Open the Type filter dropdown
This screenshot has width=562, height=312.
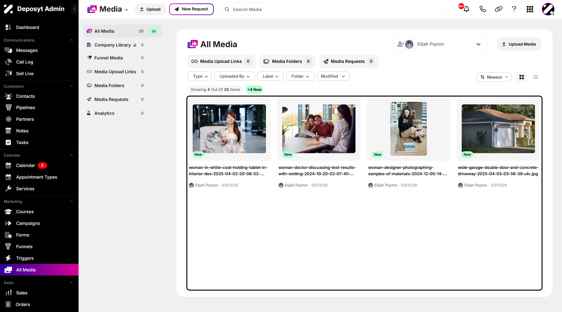pyautogui.click(x=200, y=76)
